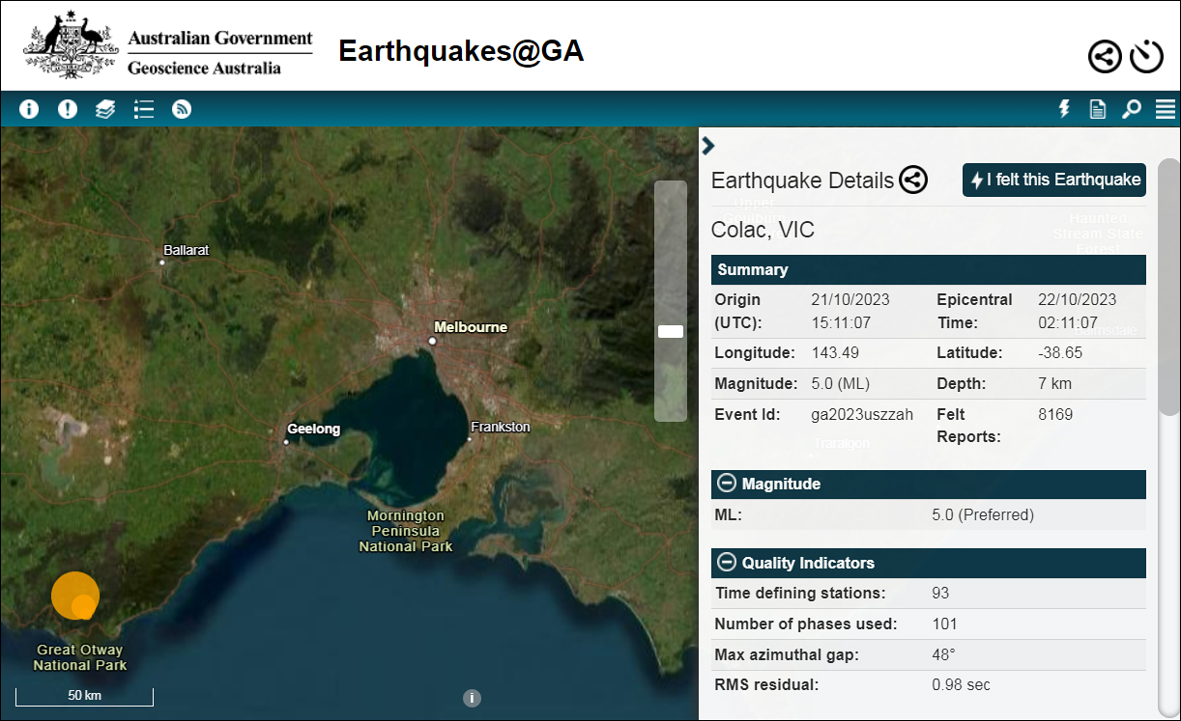1181x721 pixels.
Task: Click the map zoom slider handle
Action: [671, 331]
